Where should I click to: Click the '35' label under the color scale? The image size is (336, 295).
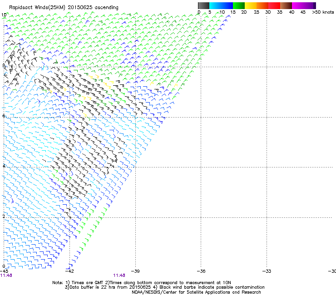coord(280,12)
